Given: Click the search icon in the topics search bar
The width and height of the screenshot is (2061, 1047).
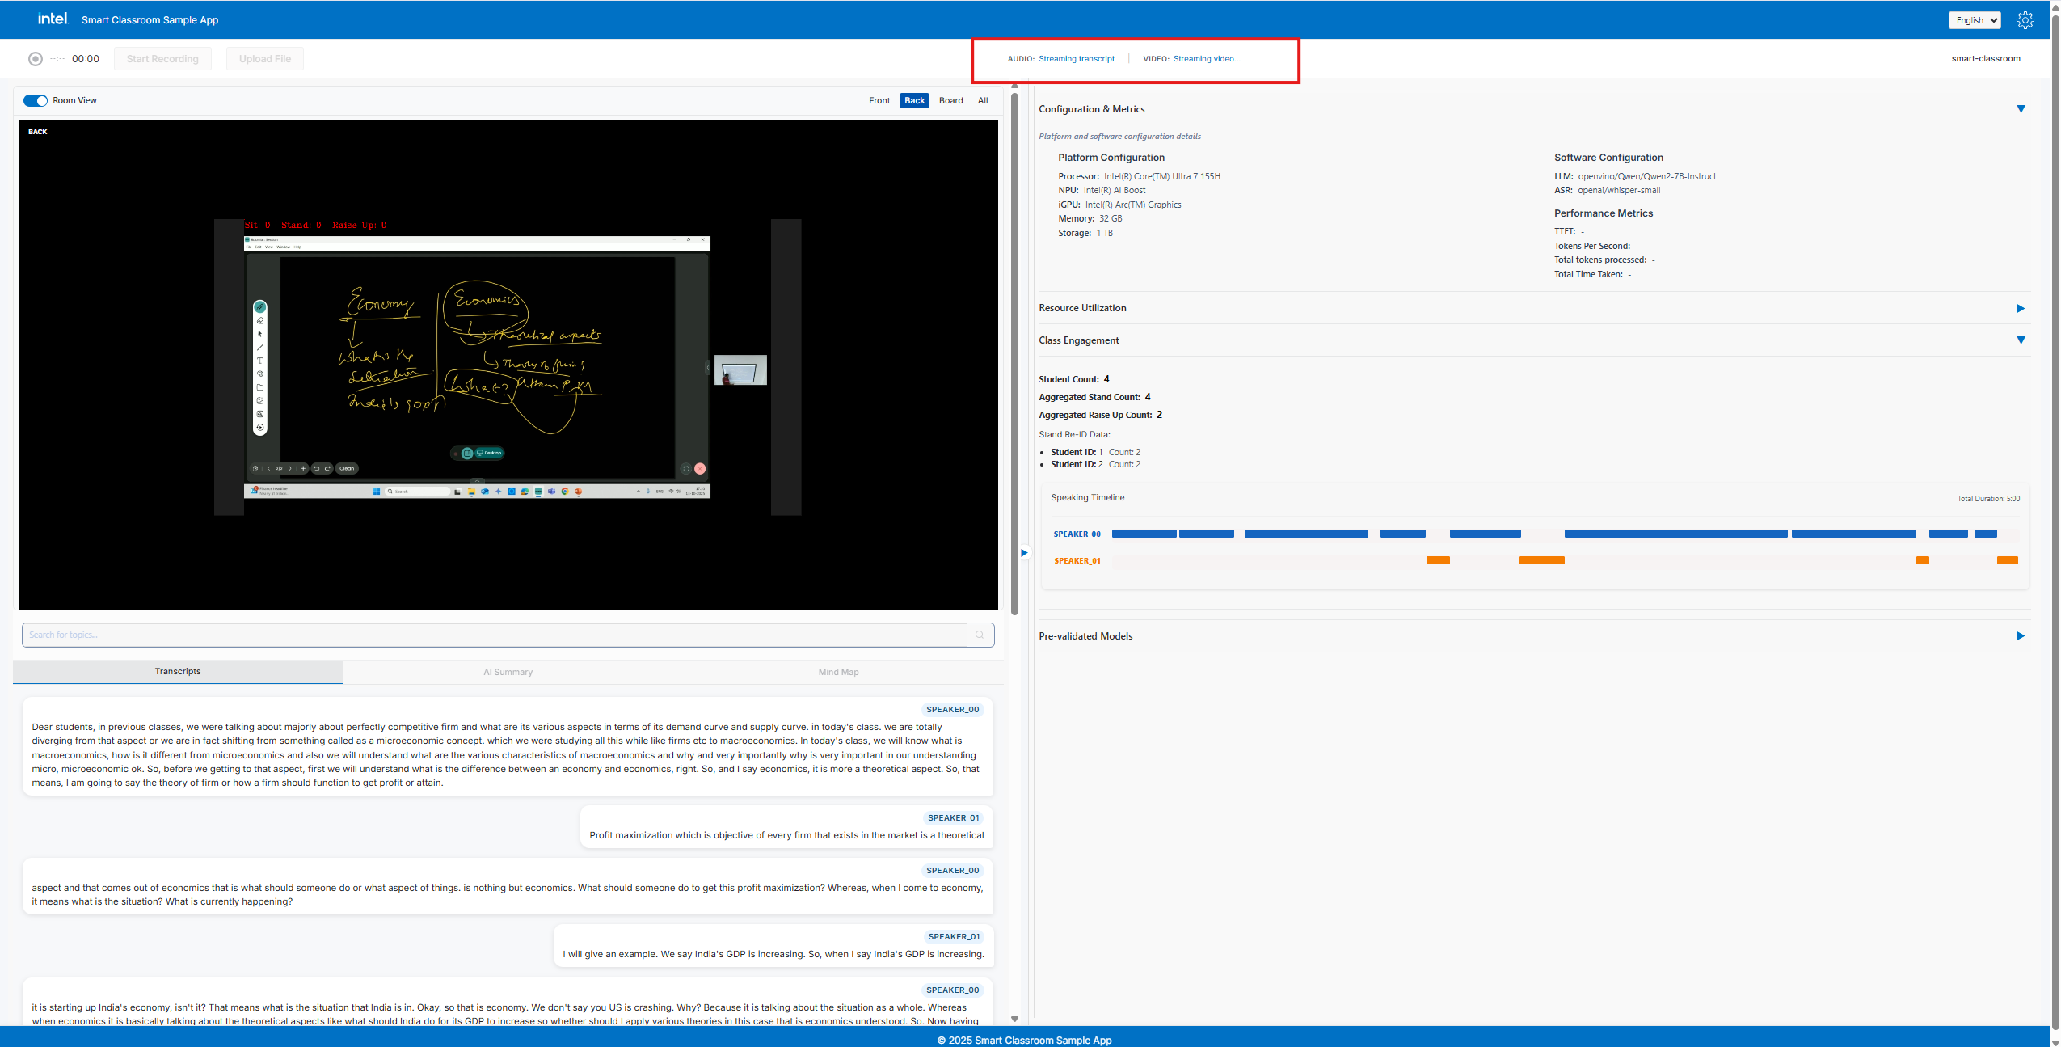Looking at the screenshot, I should [980, 635].
